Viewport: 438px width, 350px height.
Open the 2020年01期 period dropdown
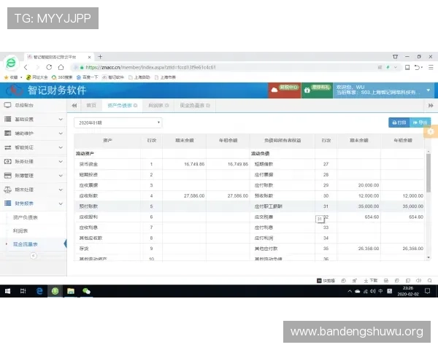[x=118, y=122]
